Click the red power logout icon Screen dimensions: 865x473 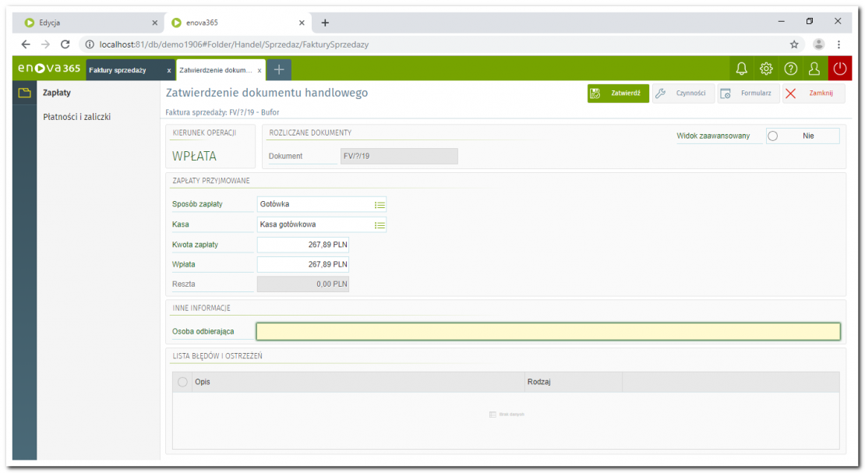(x=839, y=69)
